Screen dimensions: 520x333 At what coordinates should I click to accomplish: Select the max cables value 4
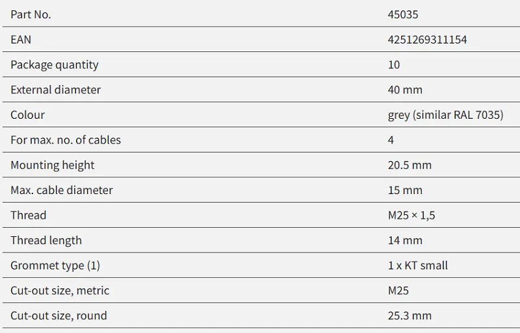[x=391, y=140]
